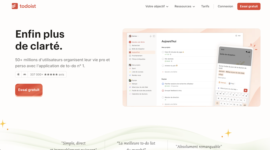Tap the #Mise à jour du site Web tag
The image size is (270, 150).
coord(235,72)
